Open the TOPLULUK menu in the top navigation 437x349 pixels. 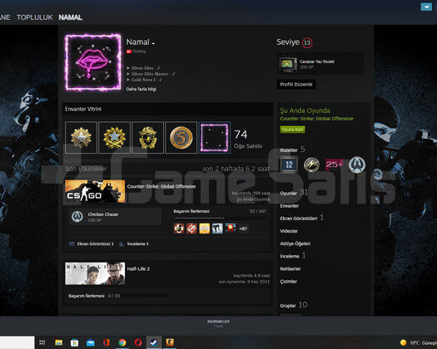click(35, 17)
